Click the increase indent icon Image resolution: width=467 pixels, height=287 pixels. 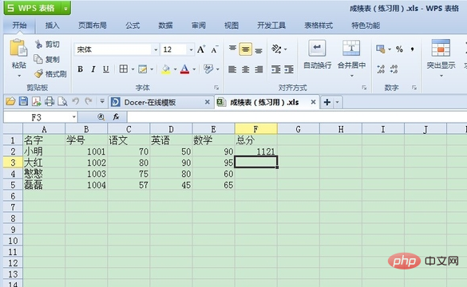click(289, 69)
